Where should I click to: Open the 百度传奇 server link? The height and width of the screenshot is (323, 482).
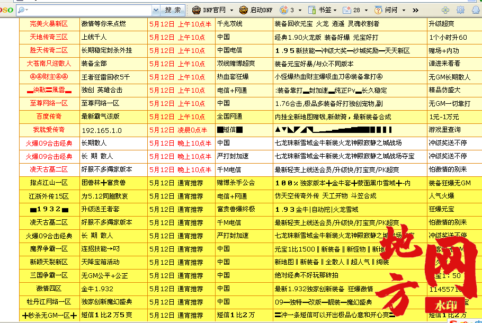tap(49, 116)
